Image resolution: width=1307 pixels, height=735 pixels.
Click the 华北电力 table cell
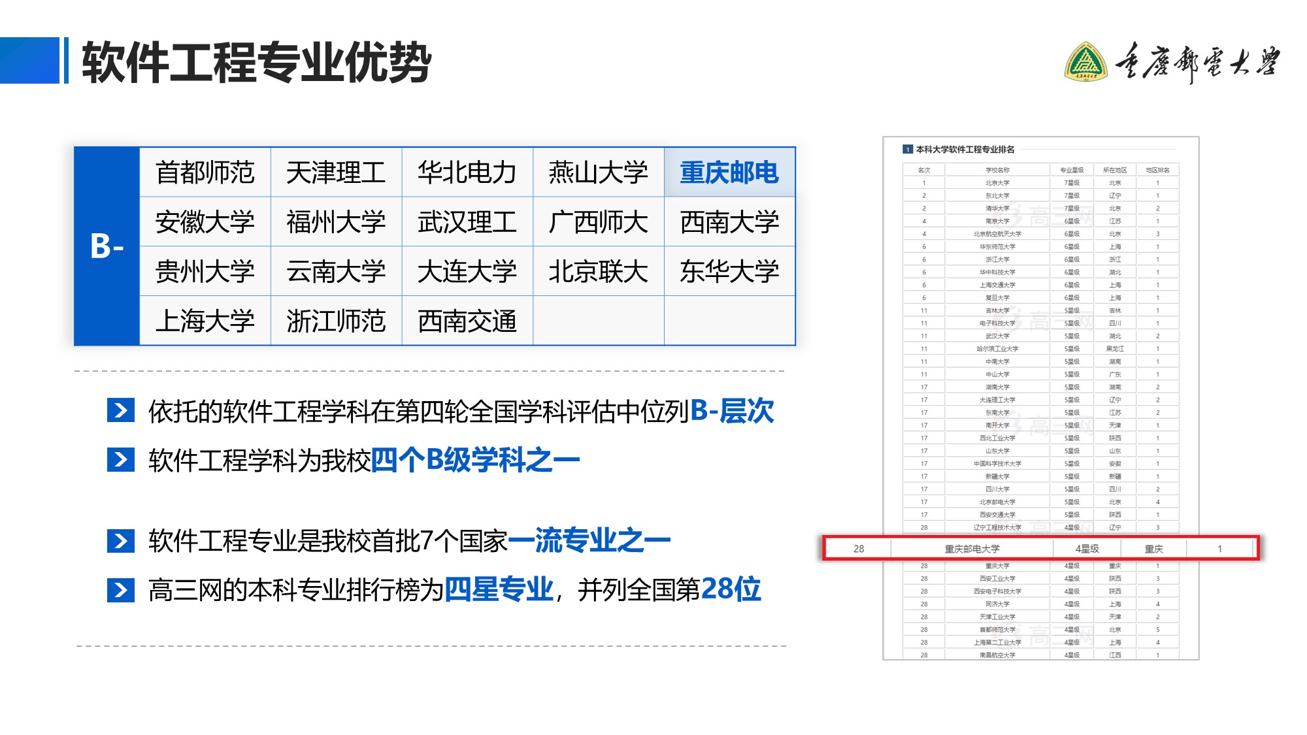[467, 172]
